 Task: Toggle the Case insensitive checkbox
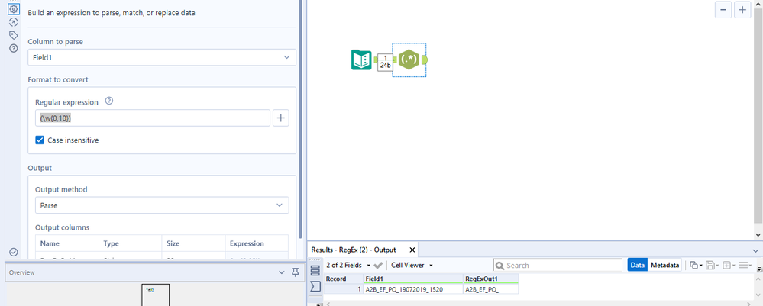pos(40,140)
